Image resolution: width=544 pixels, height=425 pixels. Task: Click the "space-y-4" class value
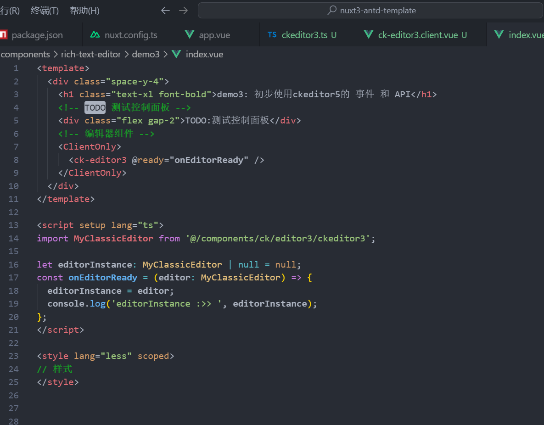tap(135, 82)
